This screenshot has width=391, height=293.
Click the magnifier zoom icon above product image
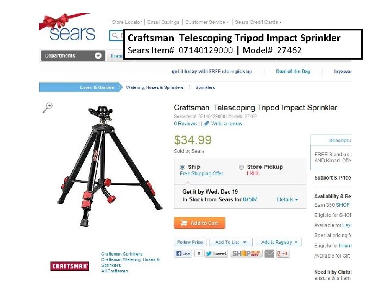(x=48, y=107)
